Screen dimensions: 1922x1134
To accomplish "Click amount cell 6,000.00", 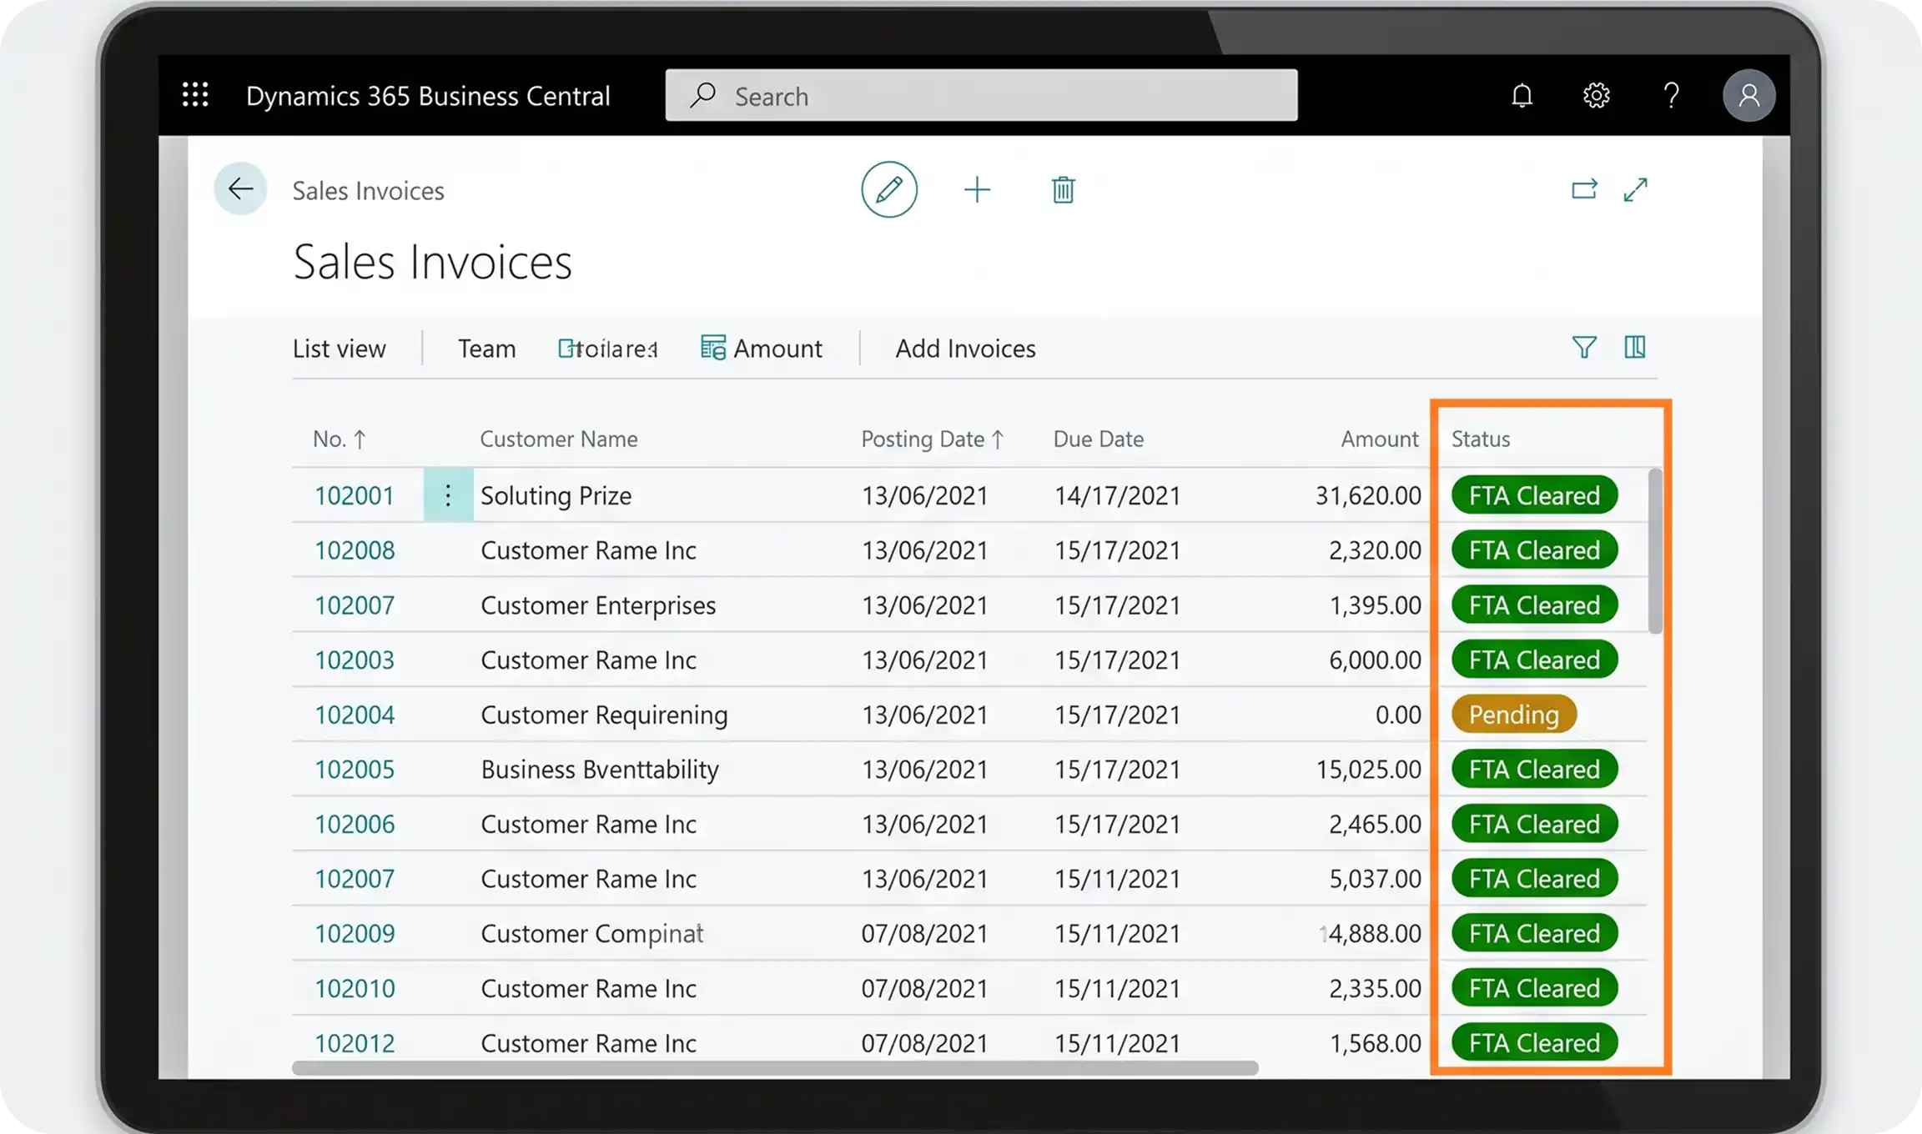I will pyautogui.click(x=1375, y=660).
